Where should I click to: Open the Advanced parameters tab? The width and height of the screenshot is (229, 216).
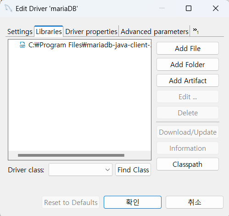point(155,32)
